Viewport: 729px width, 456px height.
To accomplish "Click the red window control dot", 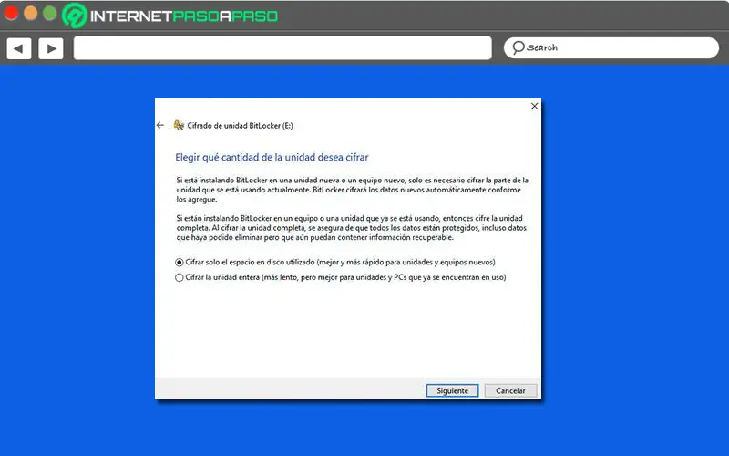I will point(11,13).
